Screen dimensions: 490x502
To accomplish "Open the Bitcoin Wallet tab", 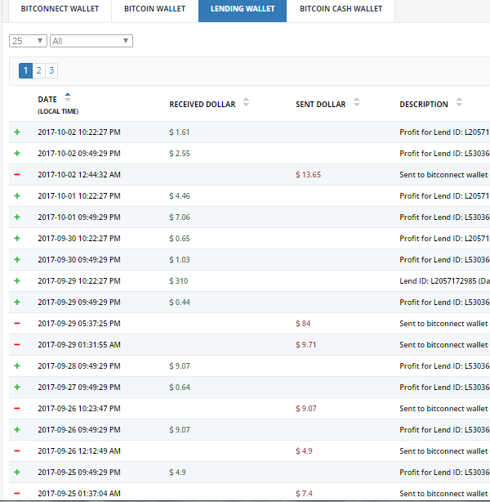I will tap(155, 9).
